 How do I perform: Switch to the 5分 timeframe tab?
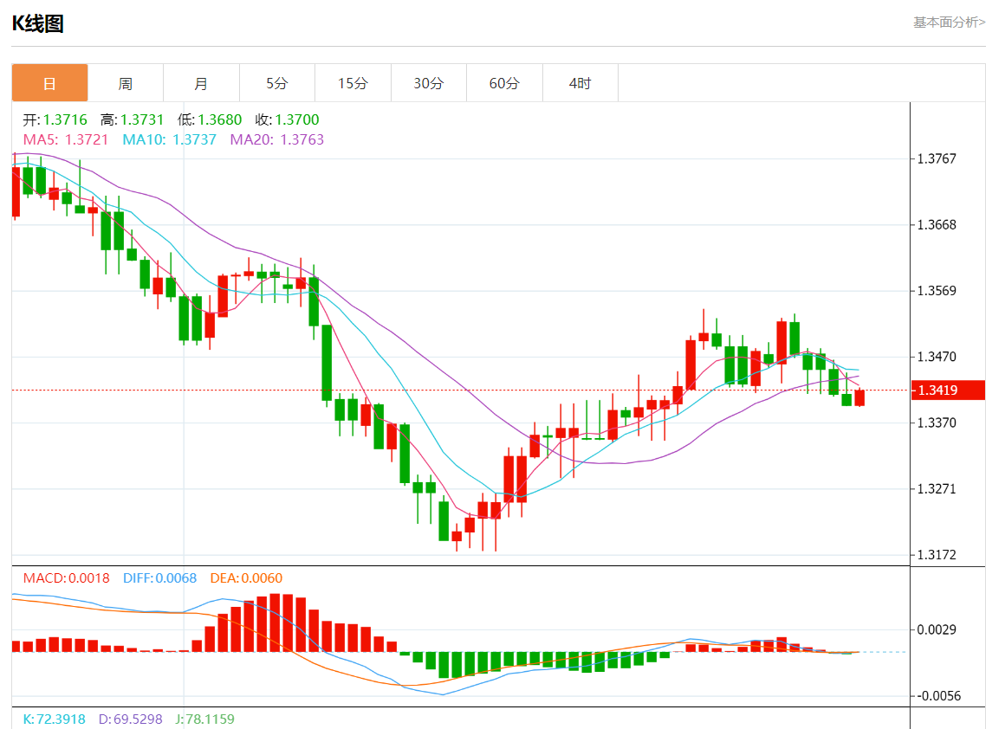pyautogui.click(x=277, y=83)
